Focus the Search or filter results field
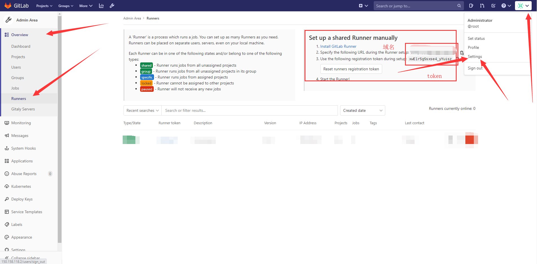Viewport: 537px width, 264px height. pyautogui.click(x=250, y=110)
